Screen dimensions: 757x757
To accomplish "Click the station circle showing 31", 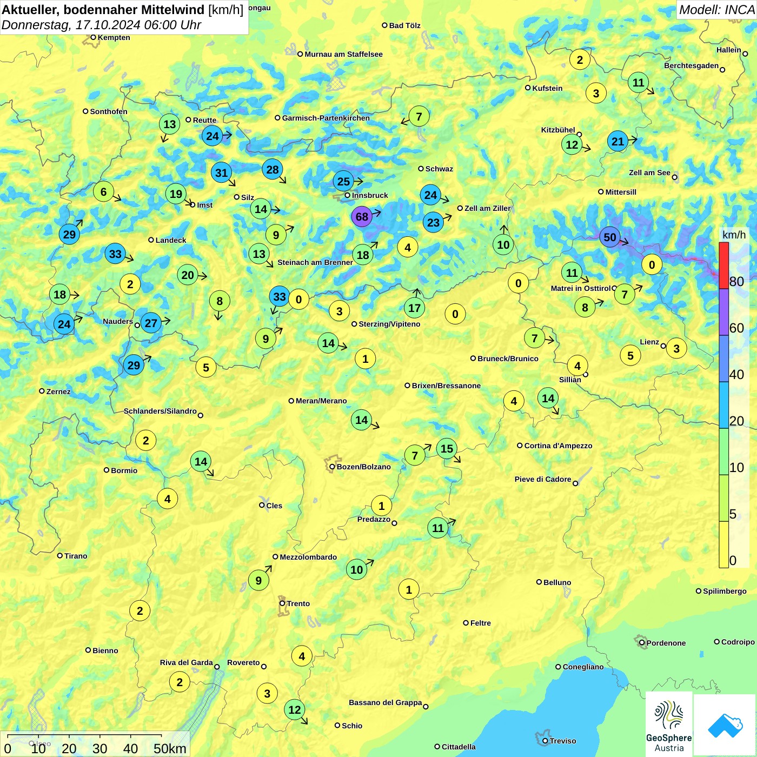I will click(222, 173).
